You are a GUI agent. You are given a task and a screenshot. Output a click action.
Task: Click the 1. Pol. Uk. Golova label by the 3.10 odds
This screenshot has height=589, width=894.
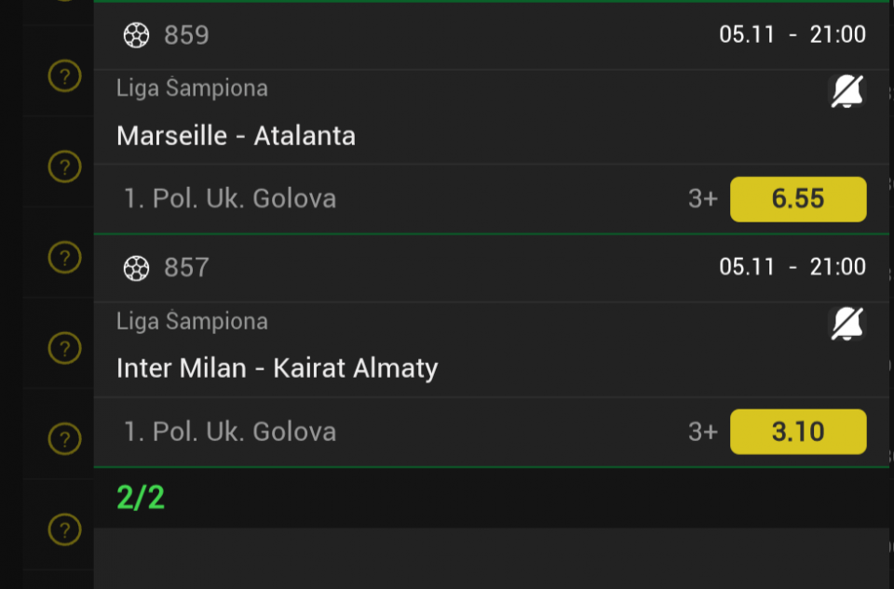coord(229,431)
